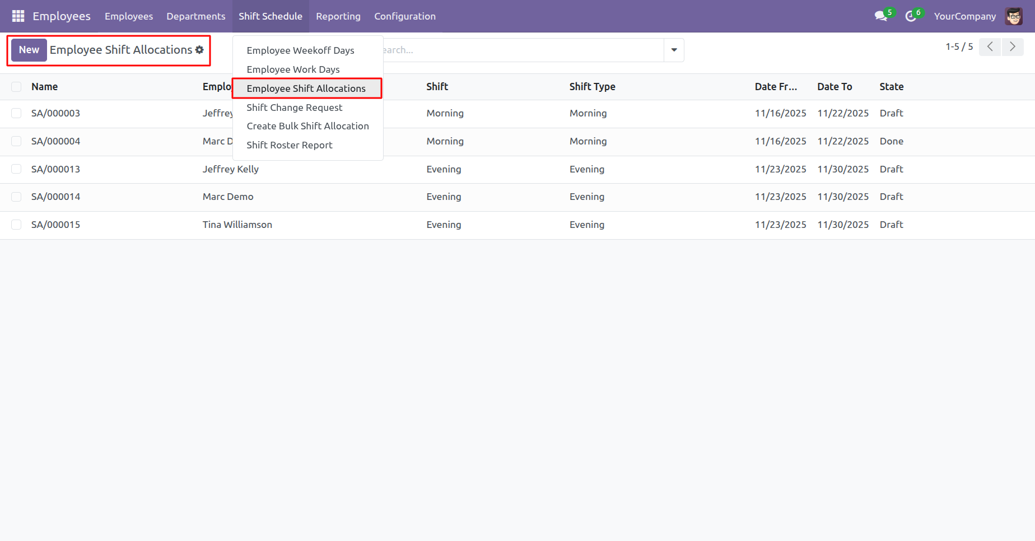Viewport: 1035px width, 541px height.
Task: Open the Reporting menu
Action: coord(338,16)
